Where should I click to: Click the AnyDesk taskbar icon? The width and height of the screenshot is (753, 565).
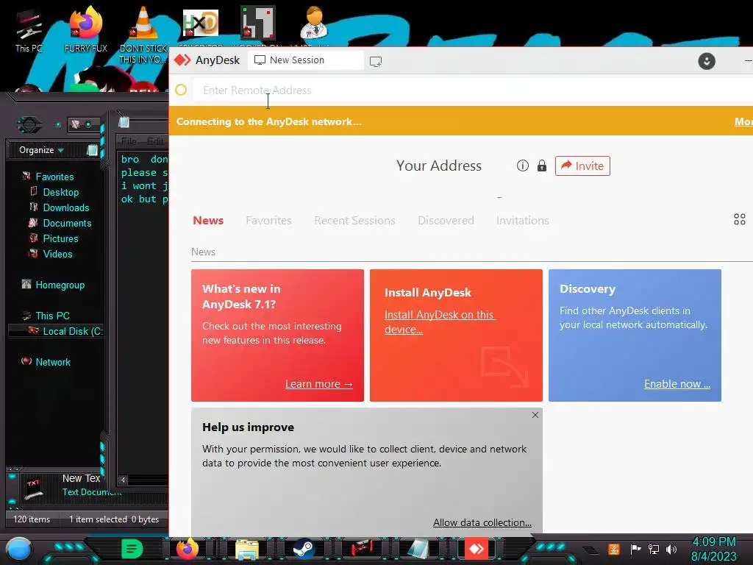476,549
